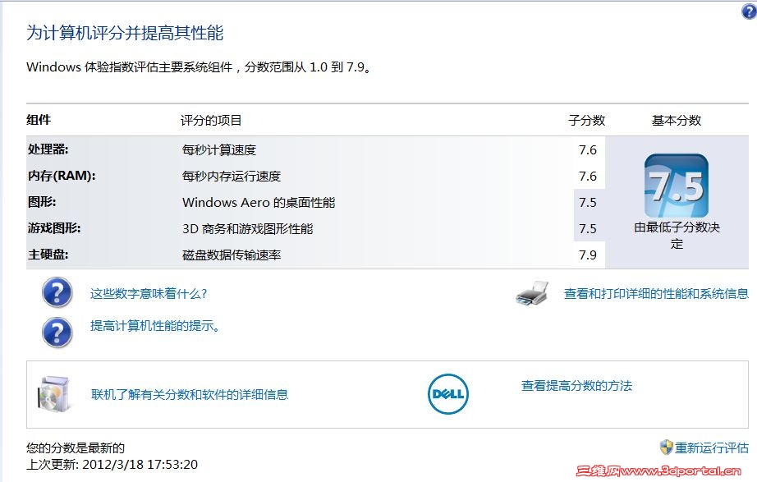Click the printer icon

[531, 293]
